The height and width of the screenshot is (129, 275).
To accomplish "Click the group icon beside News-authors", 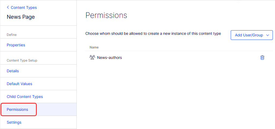I will point(92,58).
